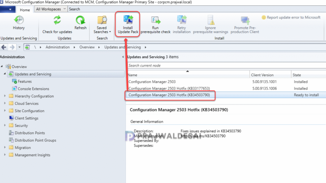Click the Client Settings monitor icon
The height and width of the screenshot is (183, 326).
click(11, 118)
